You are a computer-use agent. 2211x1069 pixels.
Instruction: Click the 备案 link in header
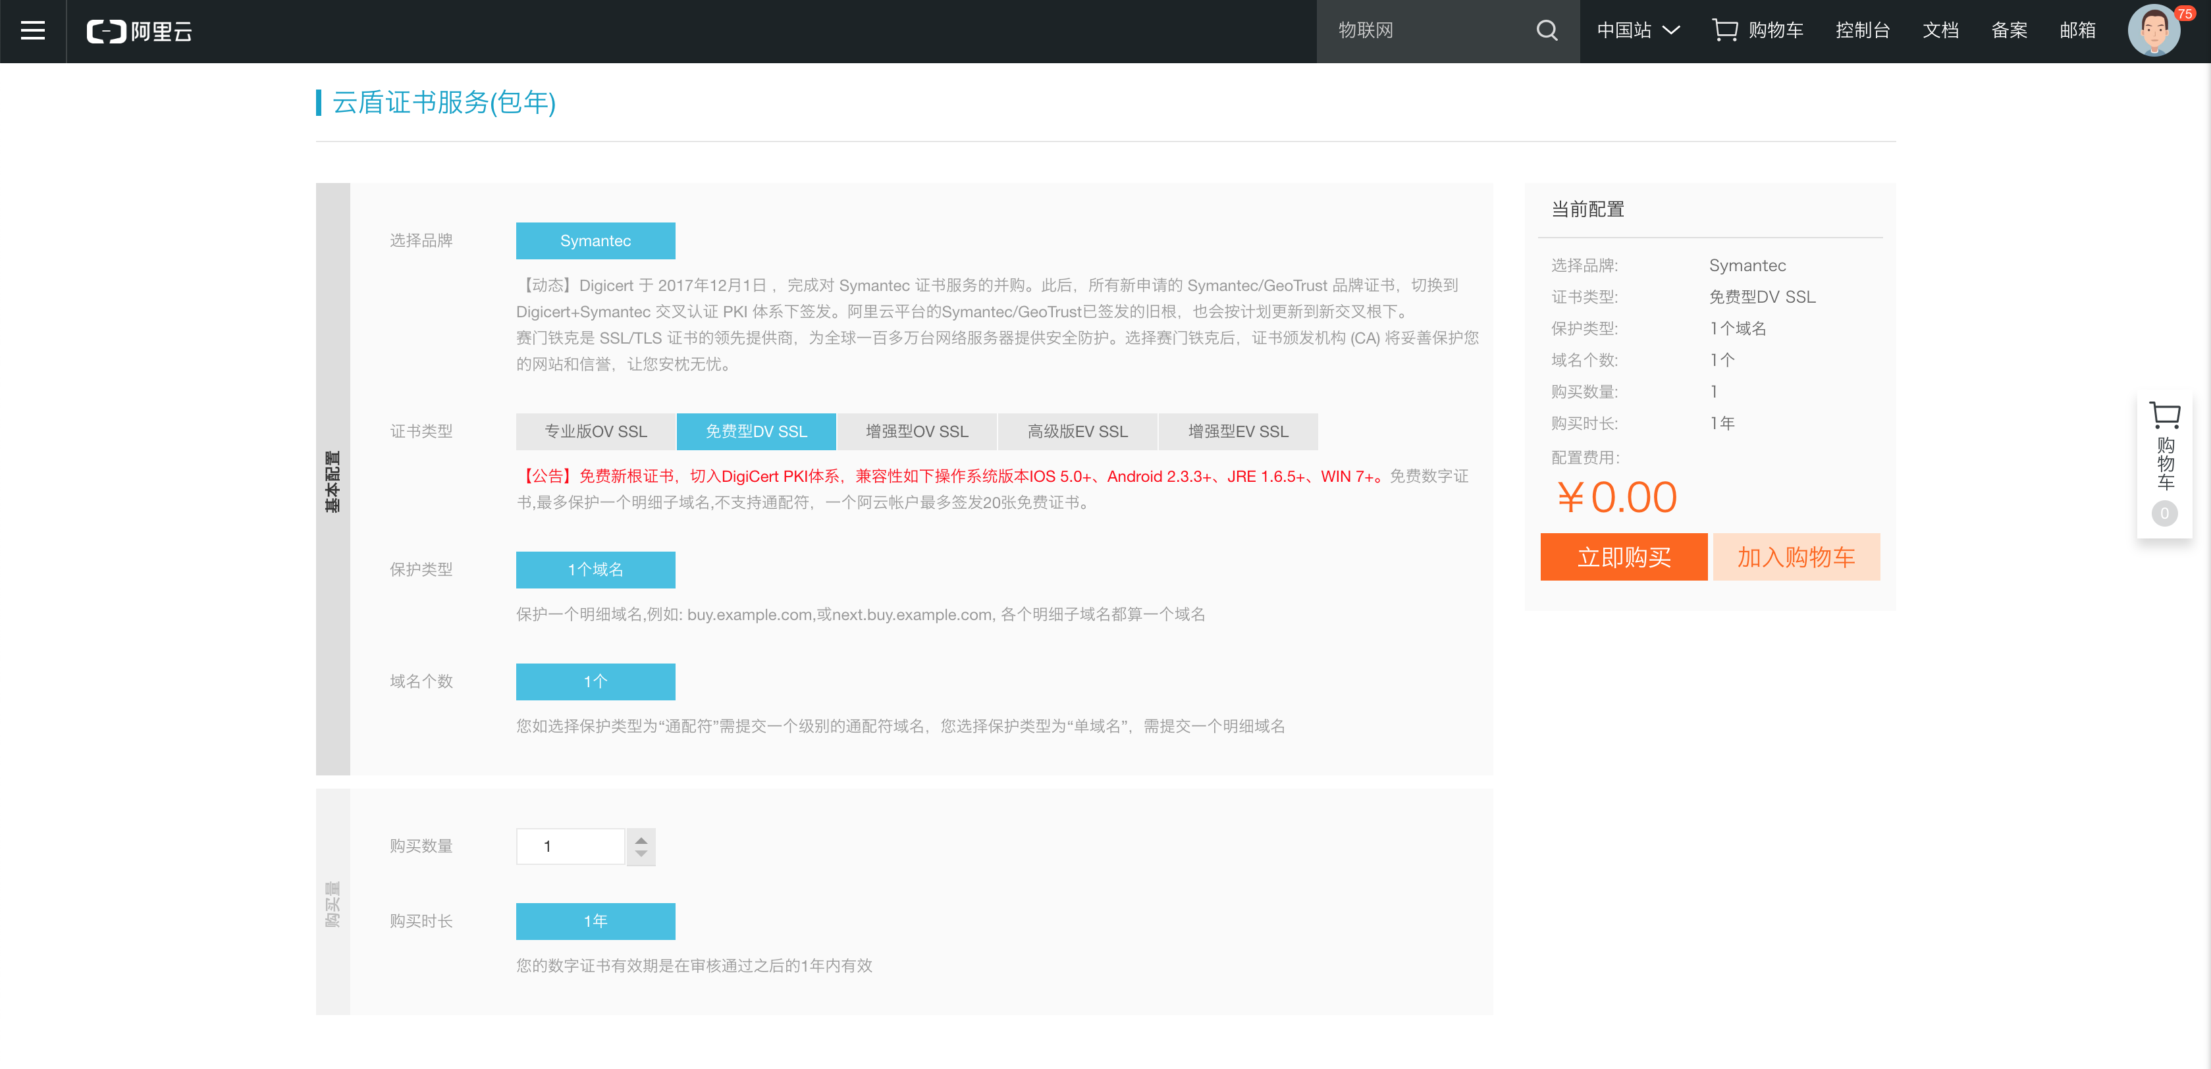2008,31
